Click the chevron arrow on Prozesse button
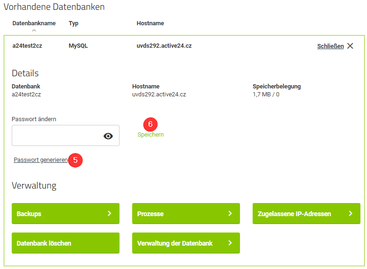The height and width of the screenshot is (269, 367). pyautogui.click(x=230, y=213)
